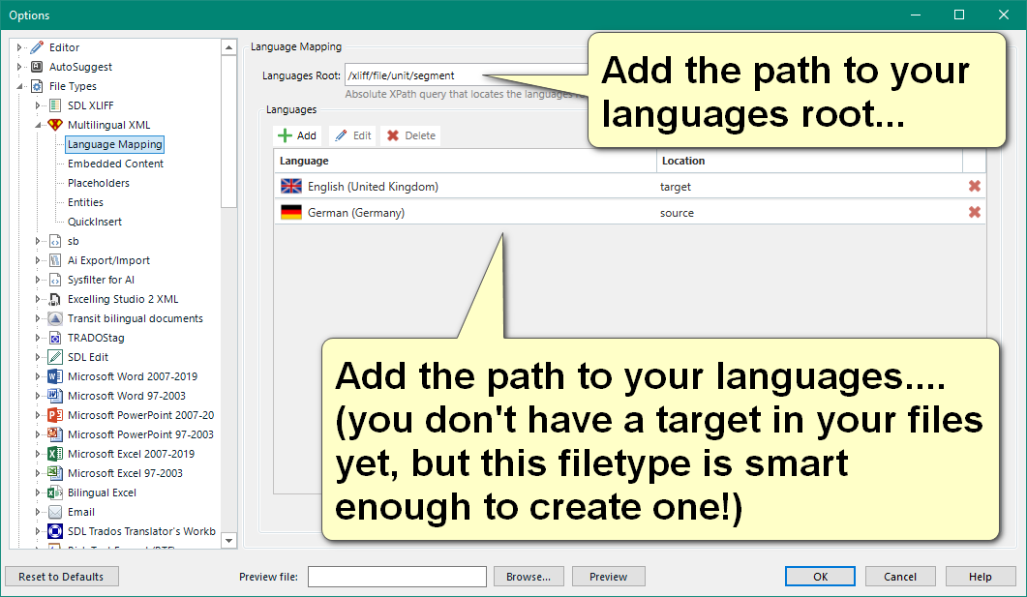Click the Microsoft Word 97-2003 icon
The width and height of the screenshot is (1027, 597).
coord(56,396)
